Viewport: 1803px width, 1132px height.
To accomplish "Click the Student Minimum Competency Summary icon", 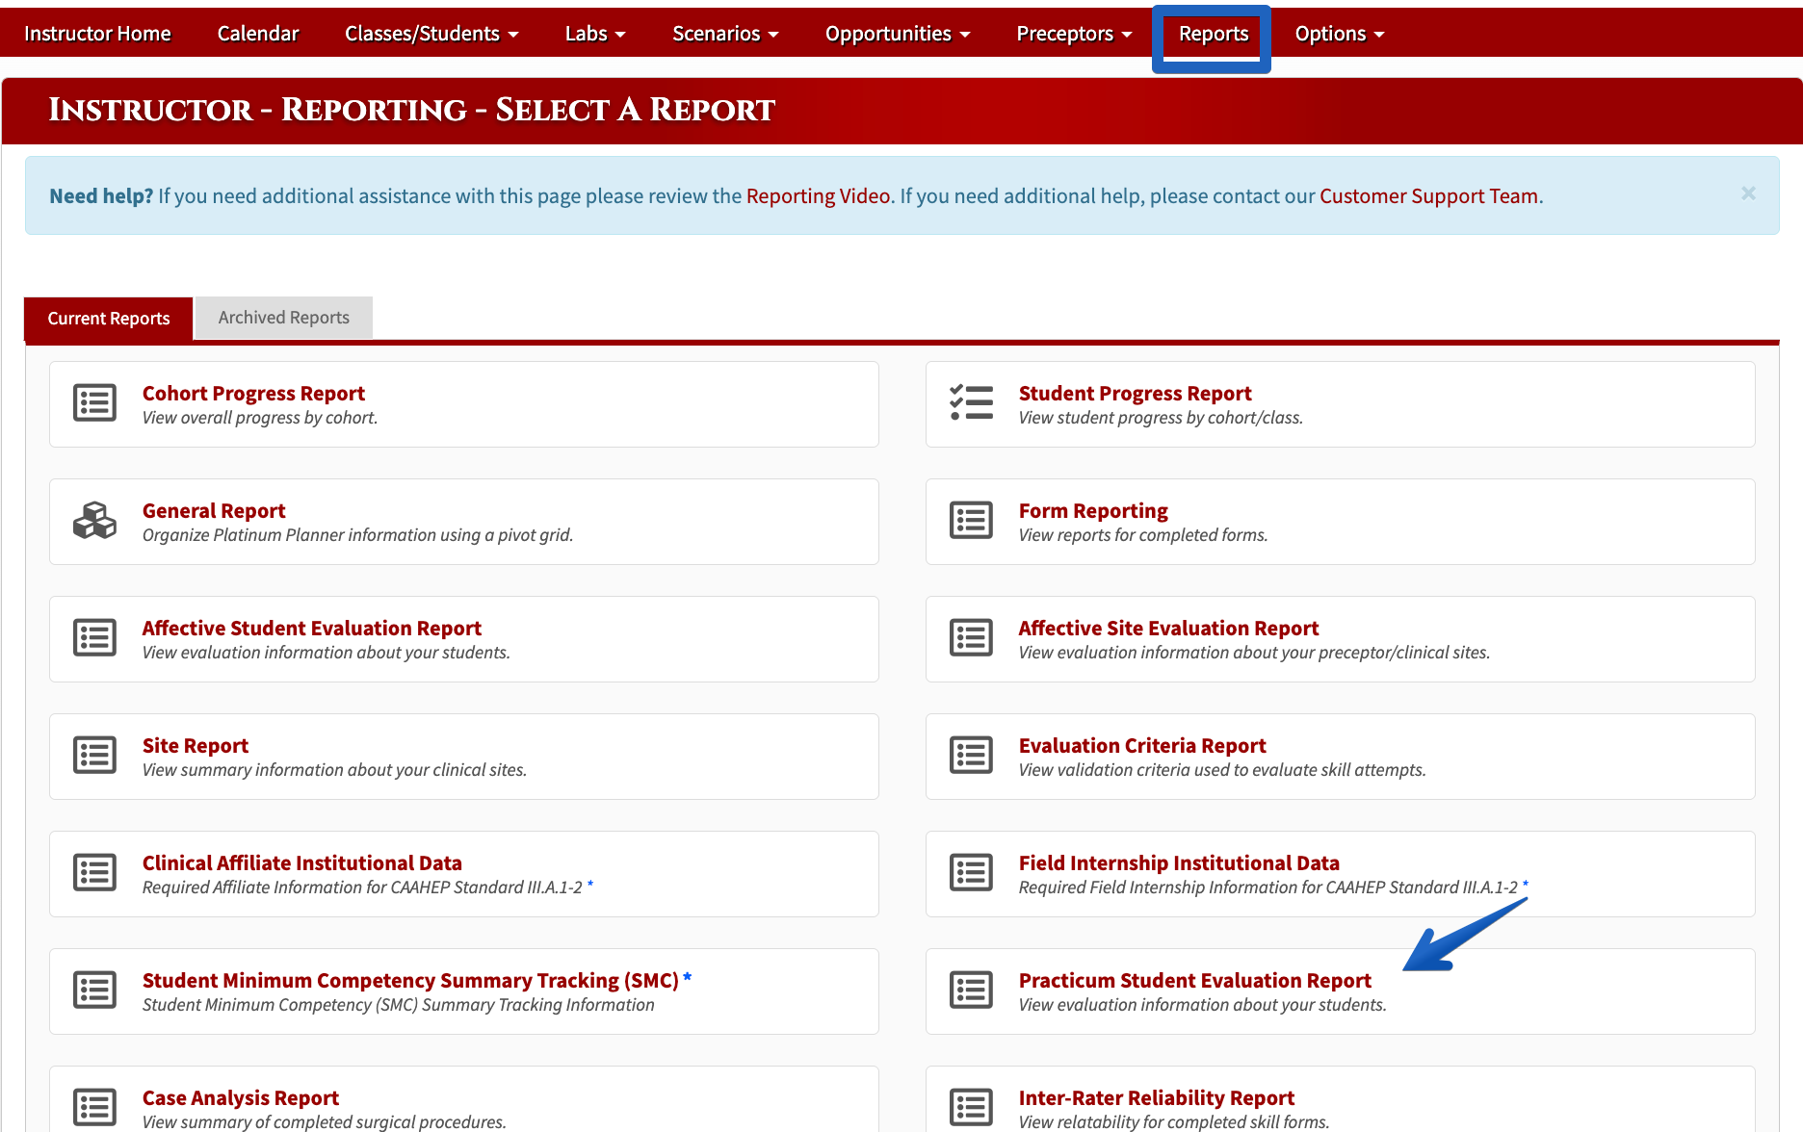I will pos(94,990).
